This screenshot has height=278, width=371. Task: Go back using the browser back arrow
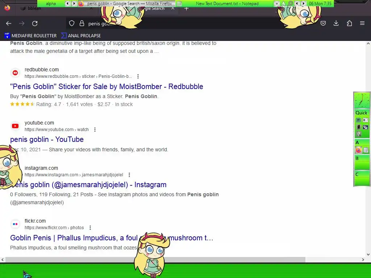tap(9, 24)
